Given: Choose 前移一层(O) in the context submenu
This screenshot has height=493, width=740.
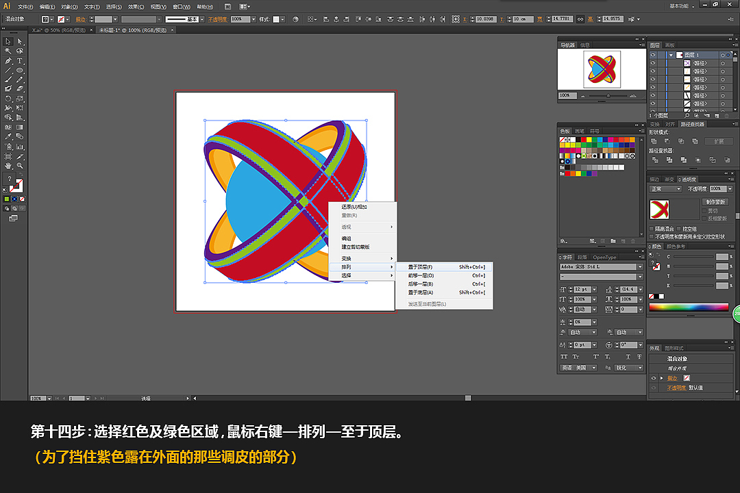Looking at the screenshot, I should tap(444, 275).
